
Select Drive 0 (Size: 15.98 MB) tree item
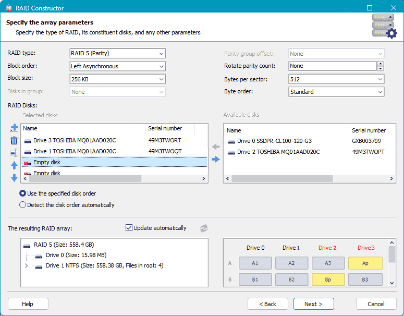[x=76, y=255]
